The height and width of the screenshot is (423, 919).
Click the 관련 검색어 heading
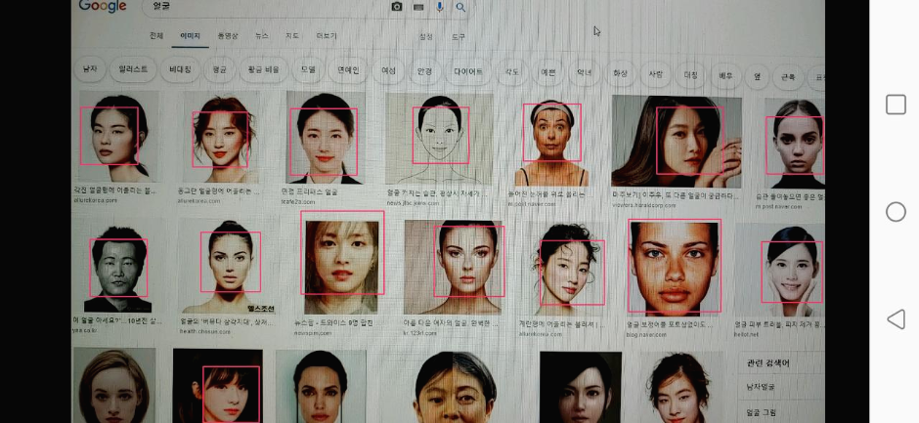[768, 363]
